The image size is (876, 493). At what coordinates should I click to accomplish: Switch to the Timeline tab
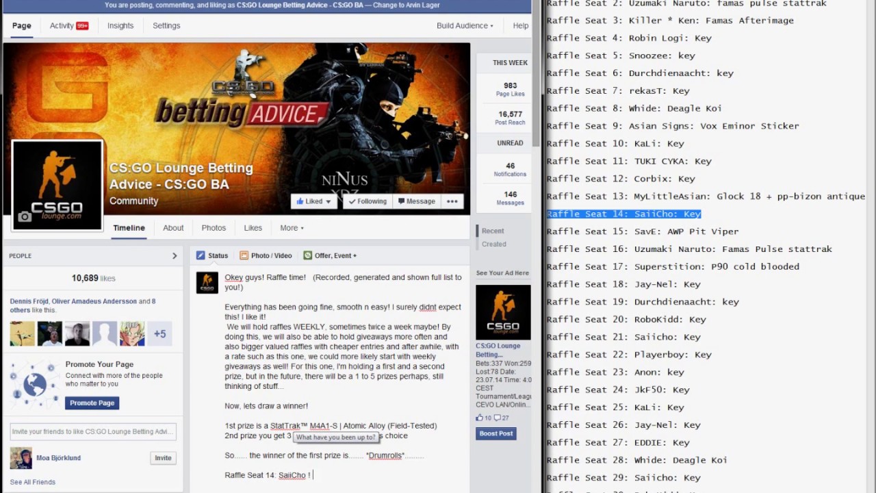pyautogui.click(x=129, y=228)
